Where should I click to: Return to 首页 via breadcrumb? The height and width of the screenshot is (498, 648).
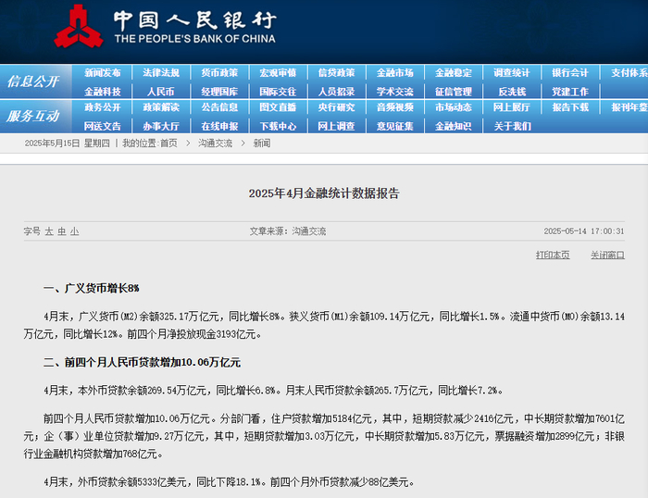(168, 143)
